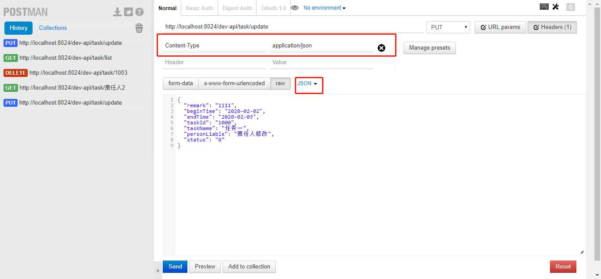Open the JSON format dropdown

(x=307, y=83)
